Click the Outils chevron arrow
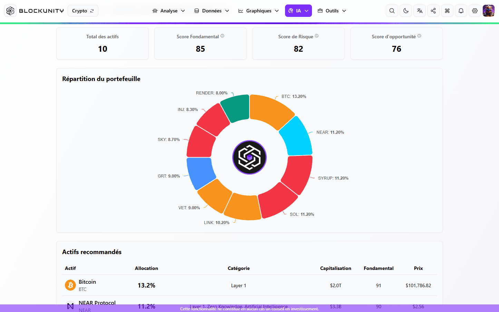The image size is (499, 312). coord(344,11)
